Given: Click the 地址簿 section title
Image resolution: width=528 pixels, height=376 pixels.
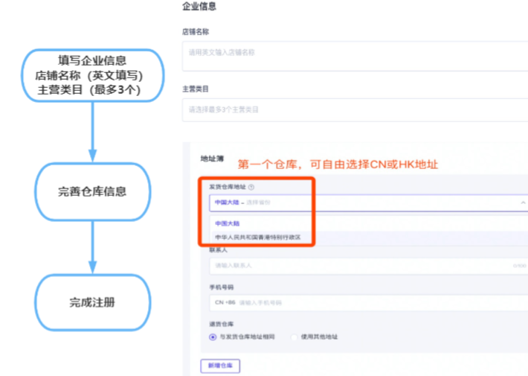Looking at the screenshot, I should (210, 159).
